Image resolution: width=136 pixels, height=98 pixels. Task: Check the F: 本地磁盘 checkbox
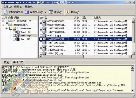coord(7,21)
